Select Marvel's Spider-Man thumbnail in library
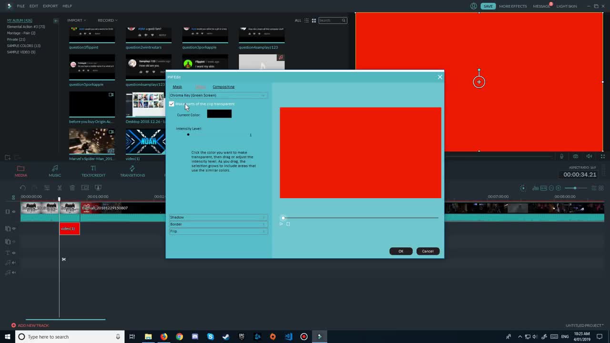This screenshot has height=343, width=610. pos(92,141)
